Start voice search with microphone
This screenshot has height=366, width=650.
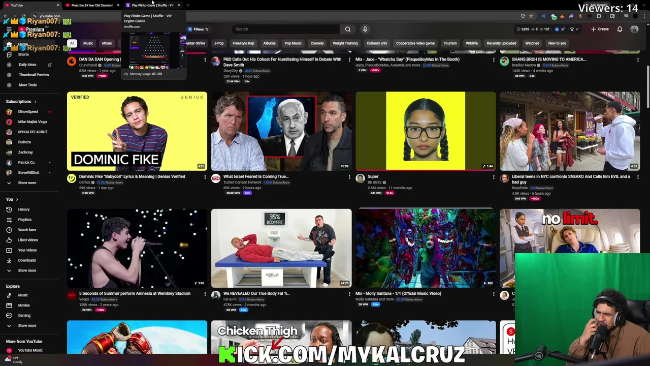pyautogui.click(x=365, y=29)
